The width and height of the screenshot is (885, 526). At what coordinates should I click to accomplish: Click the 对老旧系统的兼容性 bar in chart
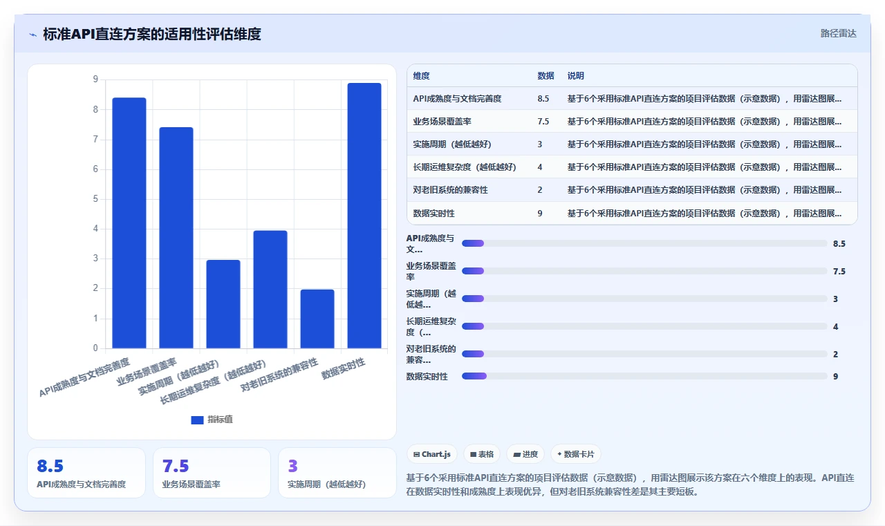[317, 319]
